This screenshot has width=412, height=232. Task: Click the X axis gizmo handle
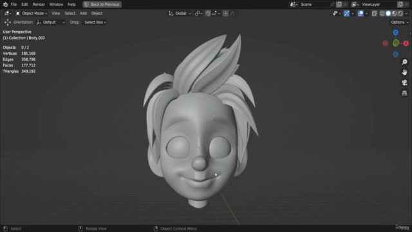click(406, 43)
